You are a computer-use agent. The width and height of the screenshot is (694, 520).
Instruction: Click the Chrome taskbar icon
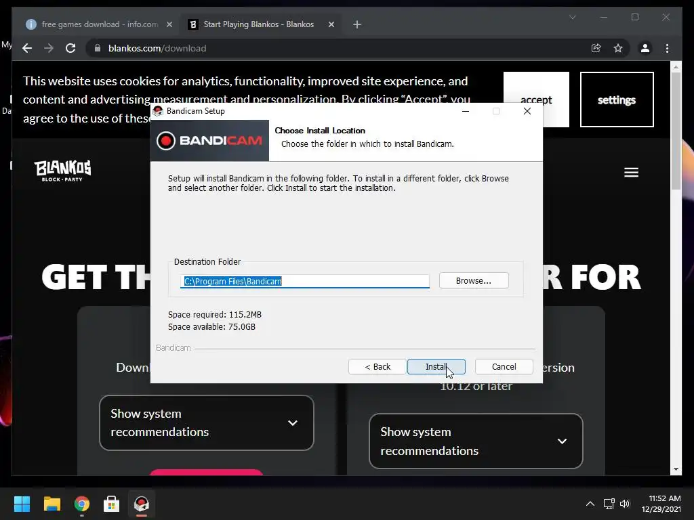[81, 504]
